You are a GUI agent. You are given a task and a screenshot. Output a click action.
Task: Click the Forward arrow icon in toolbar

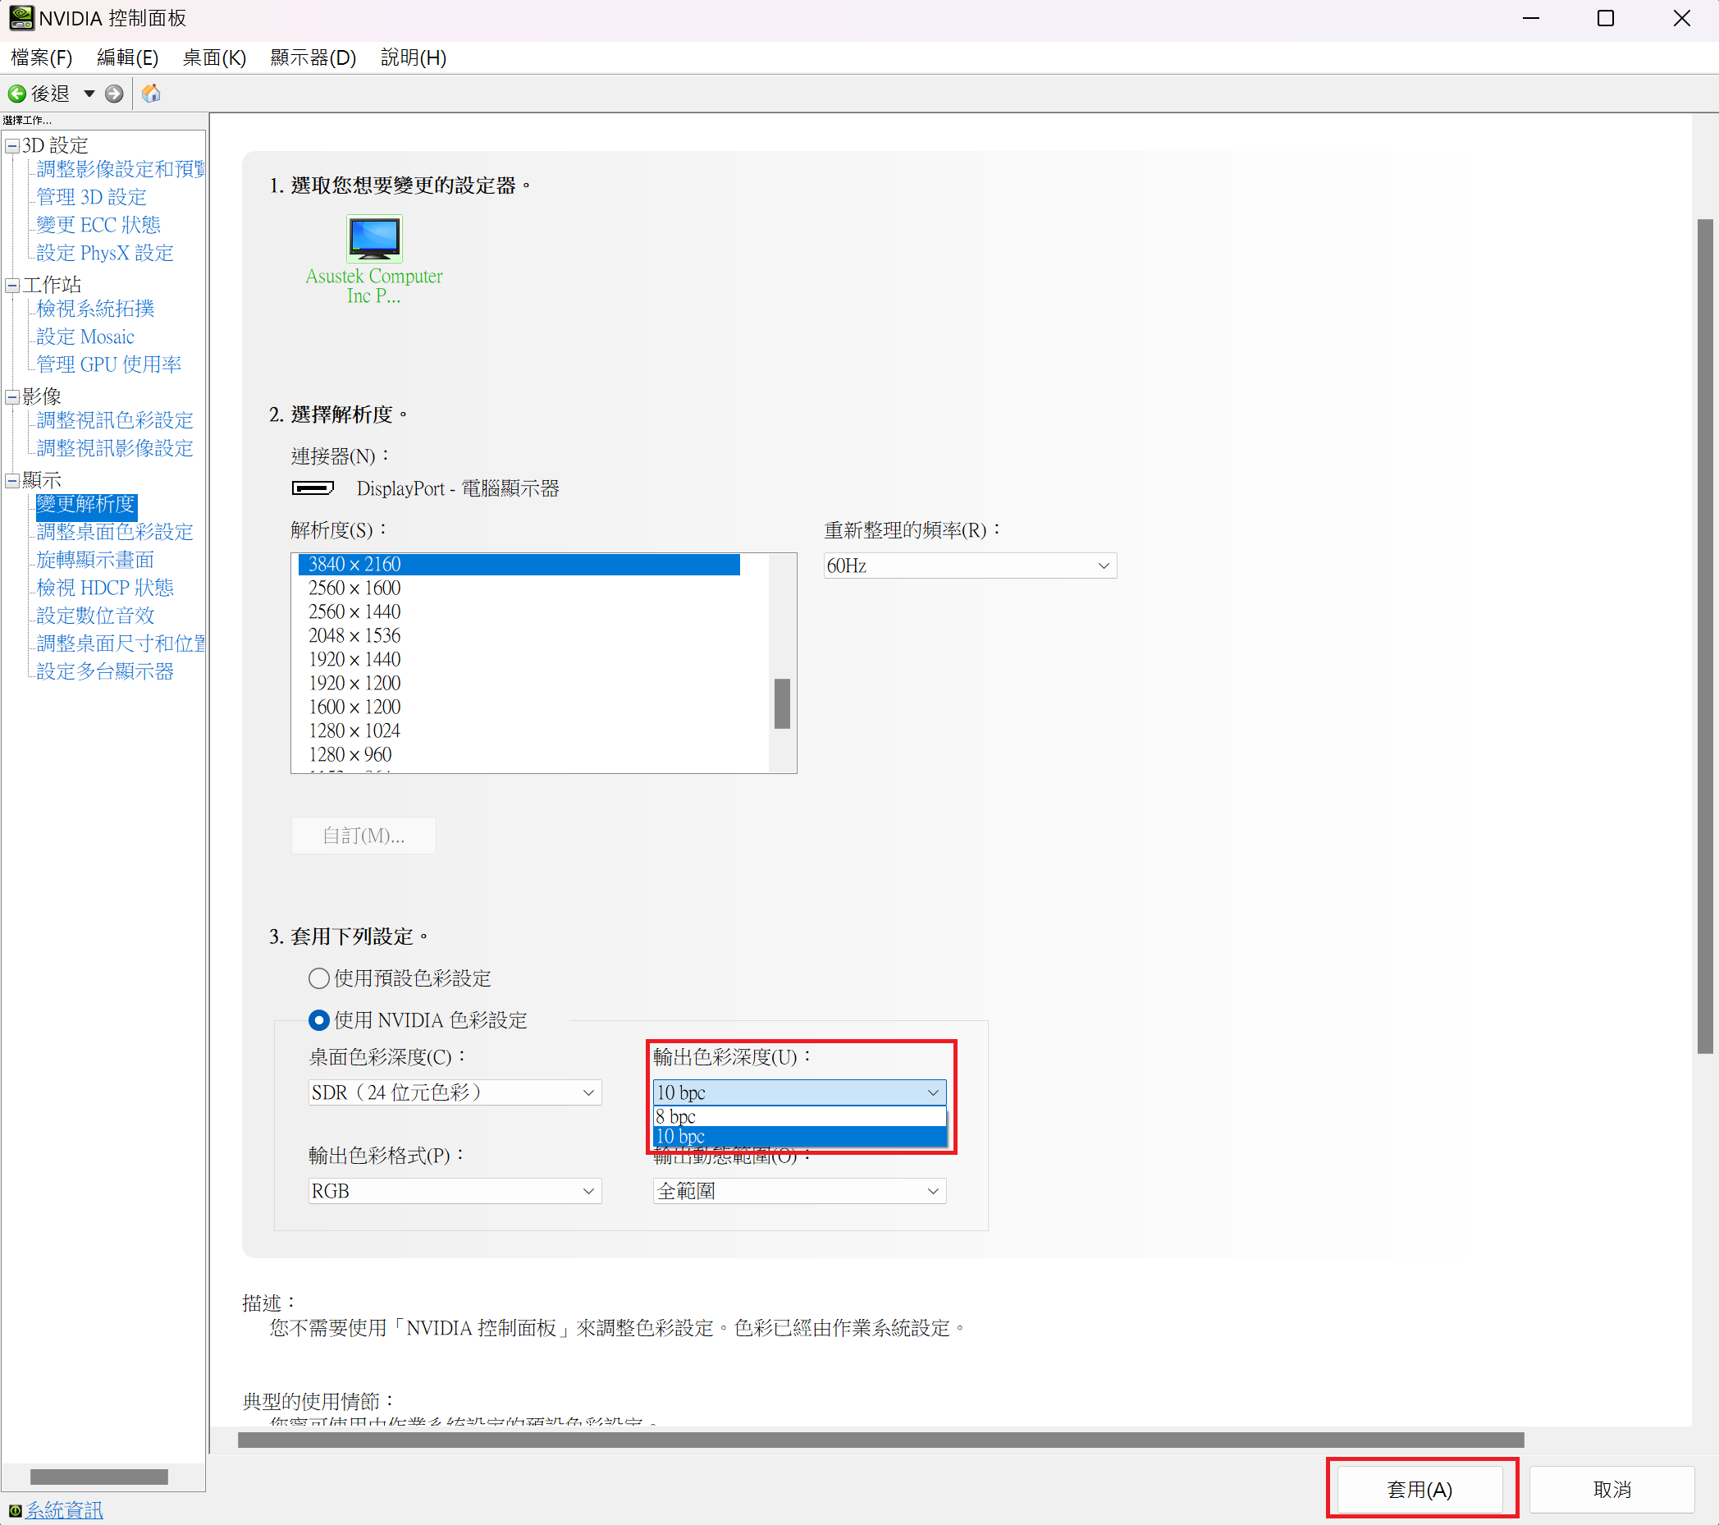tap(114, 94)
